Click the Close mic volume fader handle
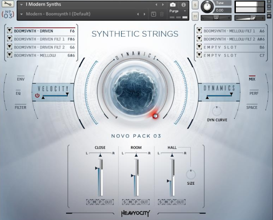Image resolution: width=273 pixels, height=220 pixels. 97,168
